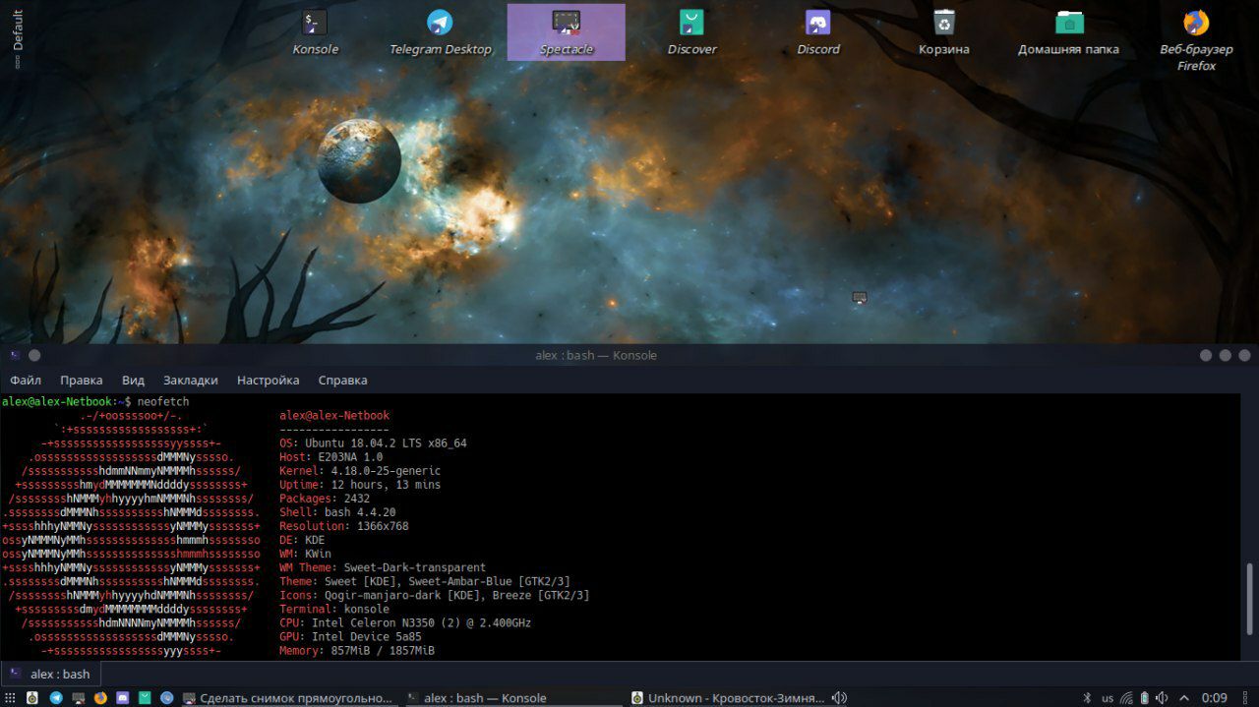Click the Theme: Sweet [KDE] line
The width and height of the screenshot is (1259, 707).
click(425, 581)
